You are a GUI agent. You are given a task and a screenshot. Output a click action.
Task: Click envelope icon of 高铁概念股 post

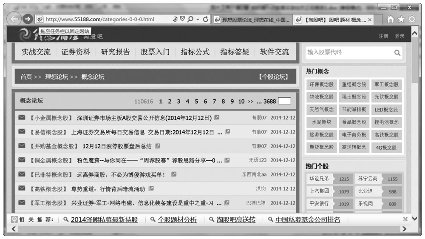[x=22, y=188]
